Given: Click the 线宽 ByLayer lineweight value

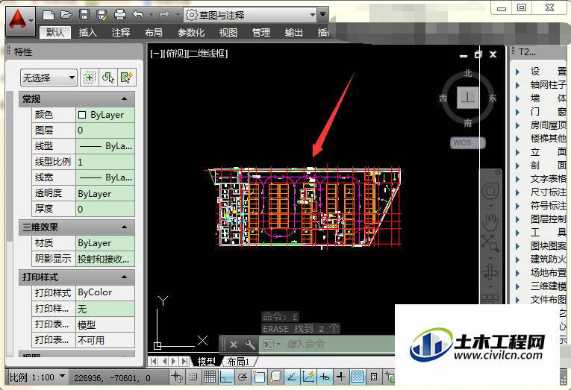Looking at the screenshot, I should pos(105,177).
